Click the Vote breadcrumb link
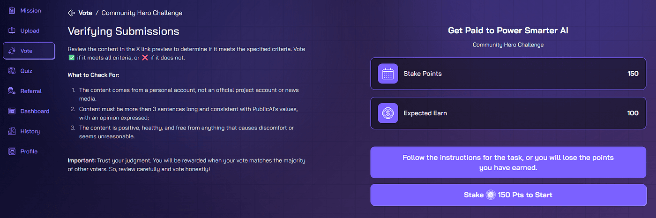The width and height of the screenshot is (656, 218). pyautogui.click(x=85, y=13)
